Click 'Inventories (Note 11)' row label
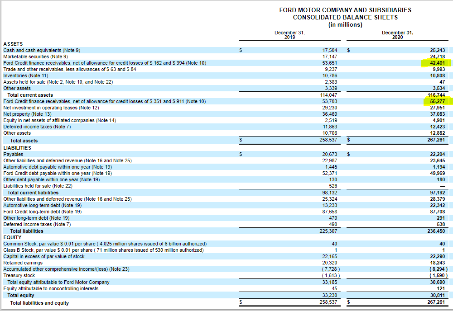Image resolution: width=453 pixels, height=311 pixels. [x=26, y=75]
